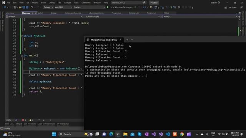This screenshot has height=138, width=246.
Task: Click the Visual Studio search box
Action: 128,3
